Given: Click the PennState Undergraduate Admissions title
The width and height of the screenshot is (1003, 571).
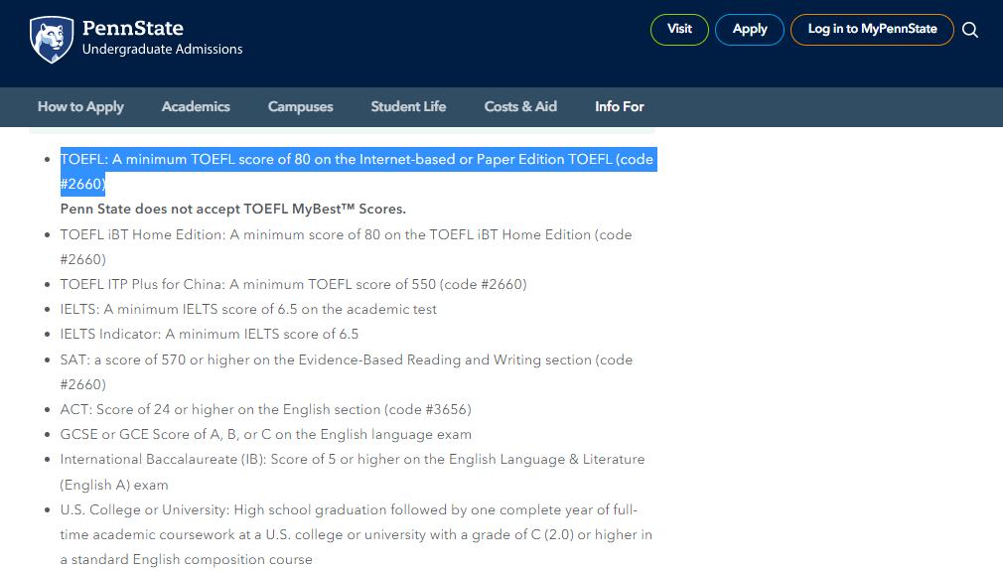Looking at the screenshot, I should 163,37.
